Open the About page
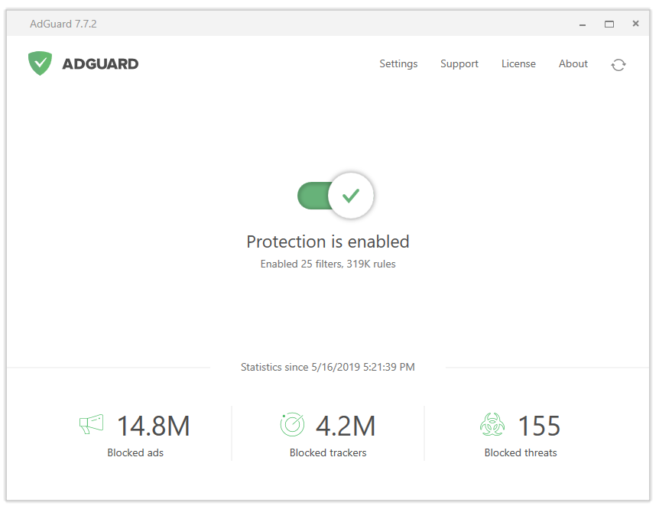Viewport: 659px width, 509px height. 573,64
